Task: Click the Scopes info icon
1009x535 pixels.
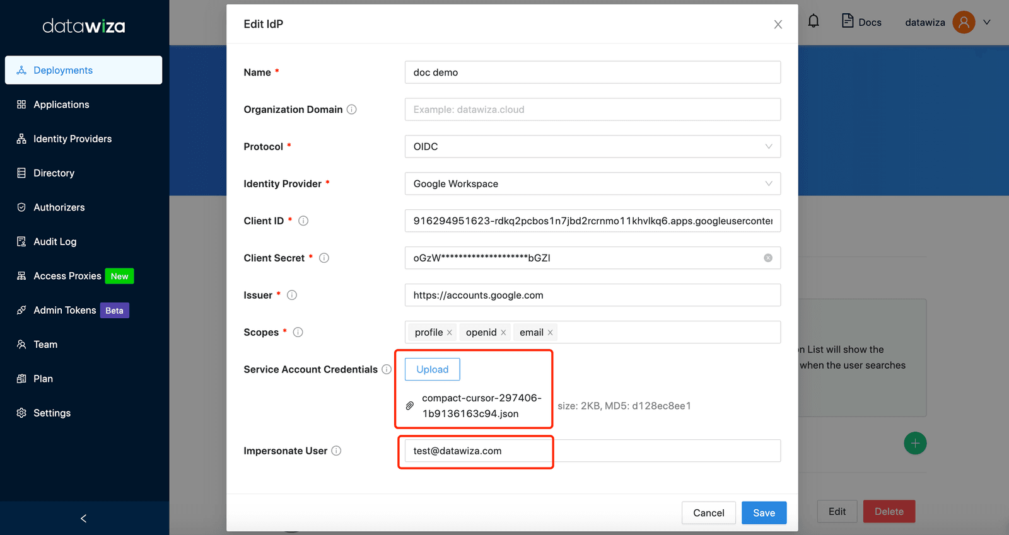Action: [x=298, y=332]
